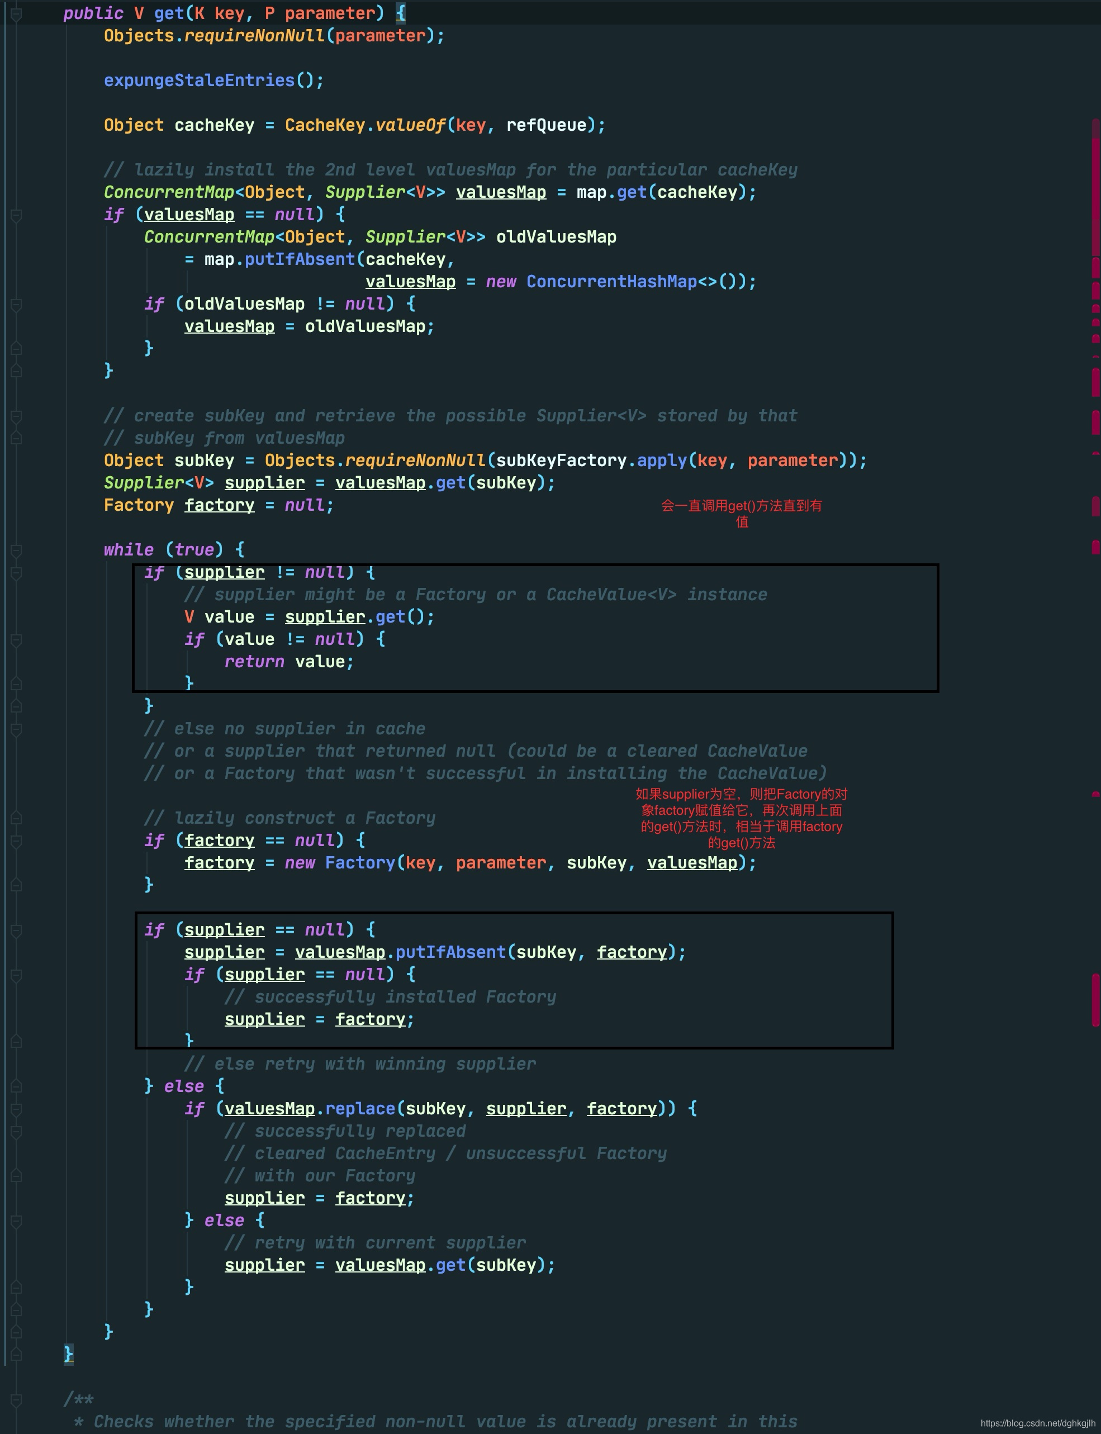Image resolution: width=1101 pixels, height=1434 pixels.
Task: Collapse the '// else no supplier in cache' comments
Action: pos(16,729)
